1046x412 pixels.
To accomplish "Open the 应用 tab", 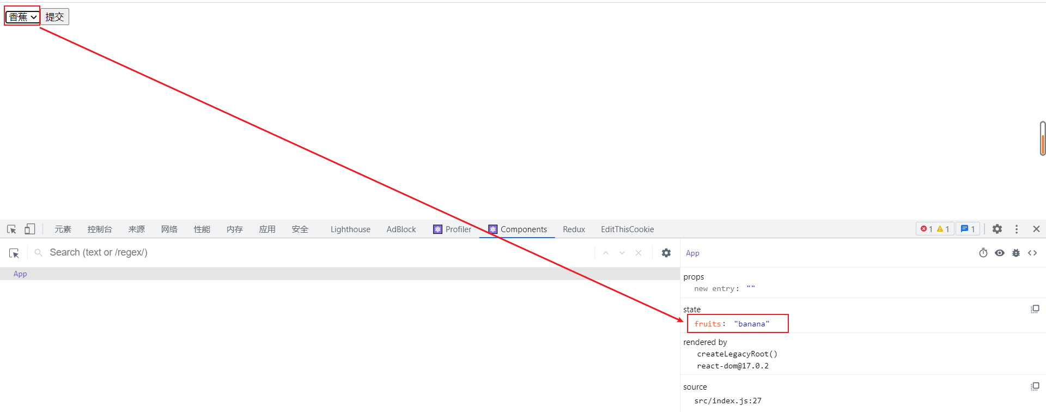I will pyautogui.click(x=267, y=229).
